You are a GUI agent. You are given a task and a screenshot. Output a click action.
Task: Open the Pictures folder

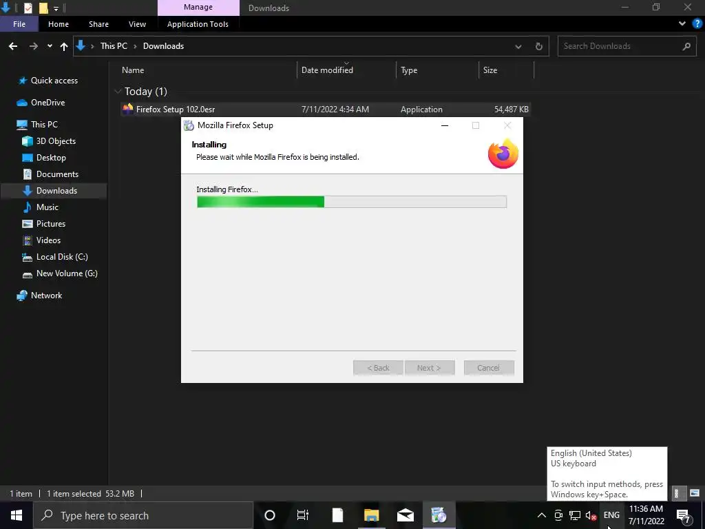[51, 224]
